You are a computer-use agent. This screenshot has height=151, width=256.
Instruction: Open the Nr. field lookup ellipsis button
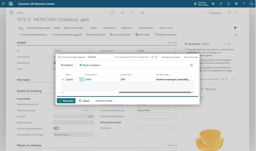(92, 51)
